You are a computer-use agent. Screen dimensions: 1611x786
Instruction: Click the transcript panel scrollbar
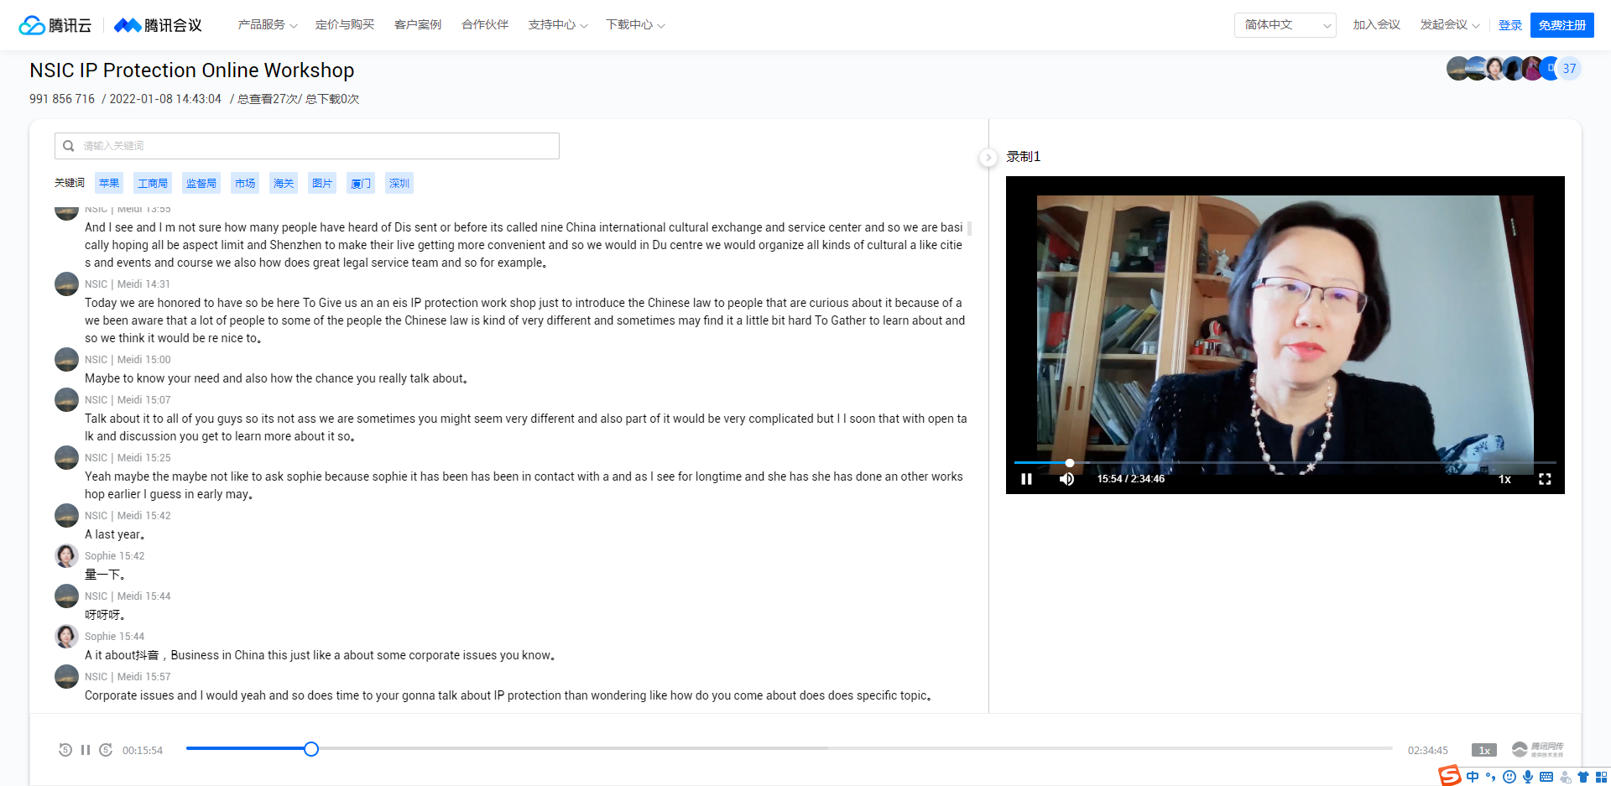[x=970, y=228]
